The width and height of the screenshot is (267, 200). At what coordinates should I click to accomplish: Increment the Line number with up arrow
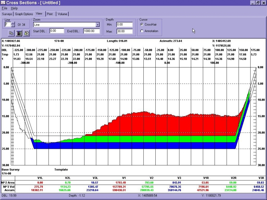coord(13,23)
